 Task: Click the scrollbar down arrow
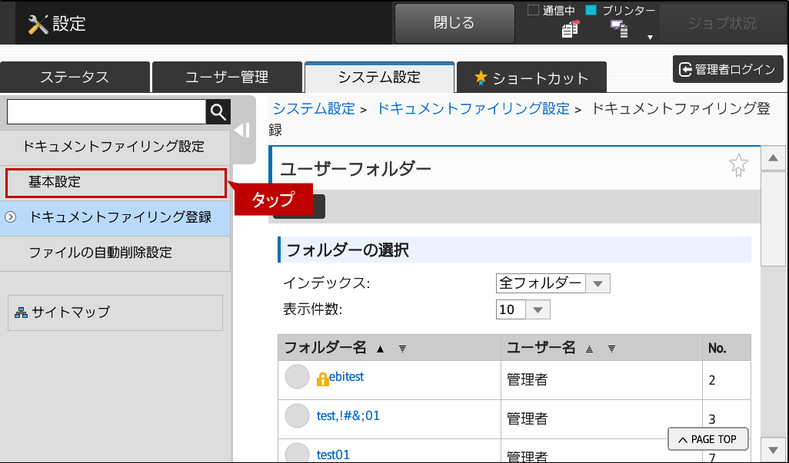[772, 448]
